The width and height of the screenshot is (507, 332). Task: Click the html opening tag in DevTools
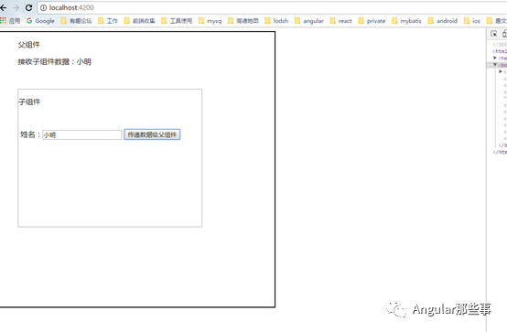pos(500,51)
